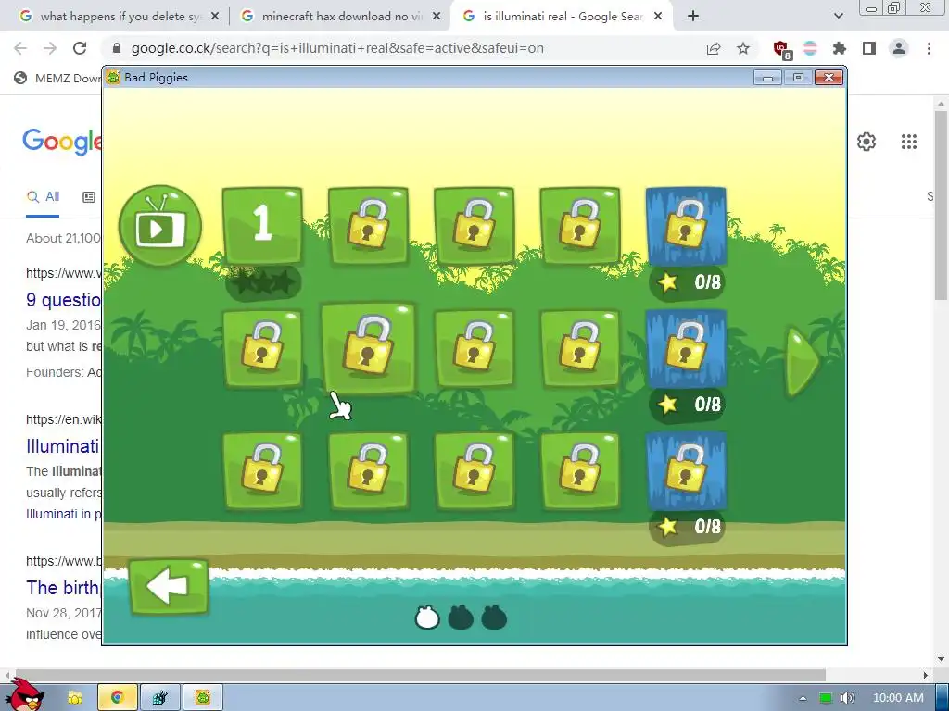Open the Chrome tab search dropdown chevron
Screen dimensions: 949x711
point(838,17)
